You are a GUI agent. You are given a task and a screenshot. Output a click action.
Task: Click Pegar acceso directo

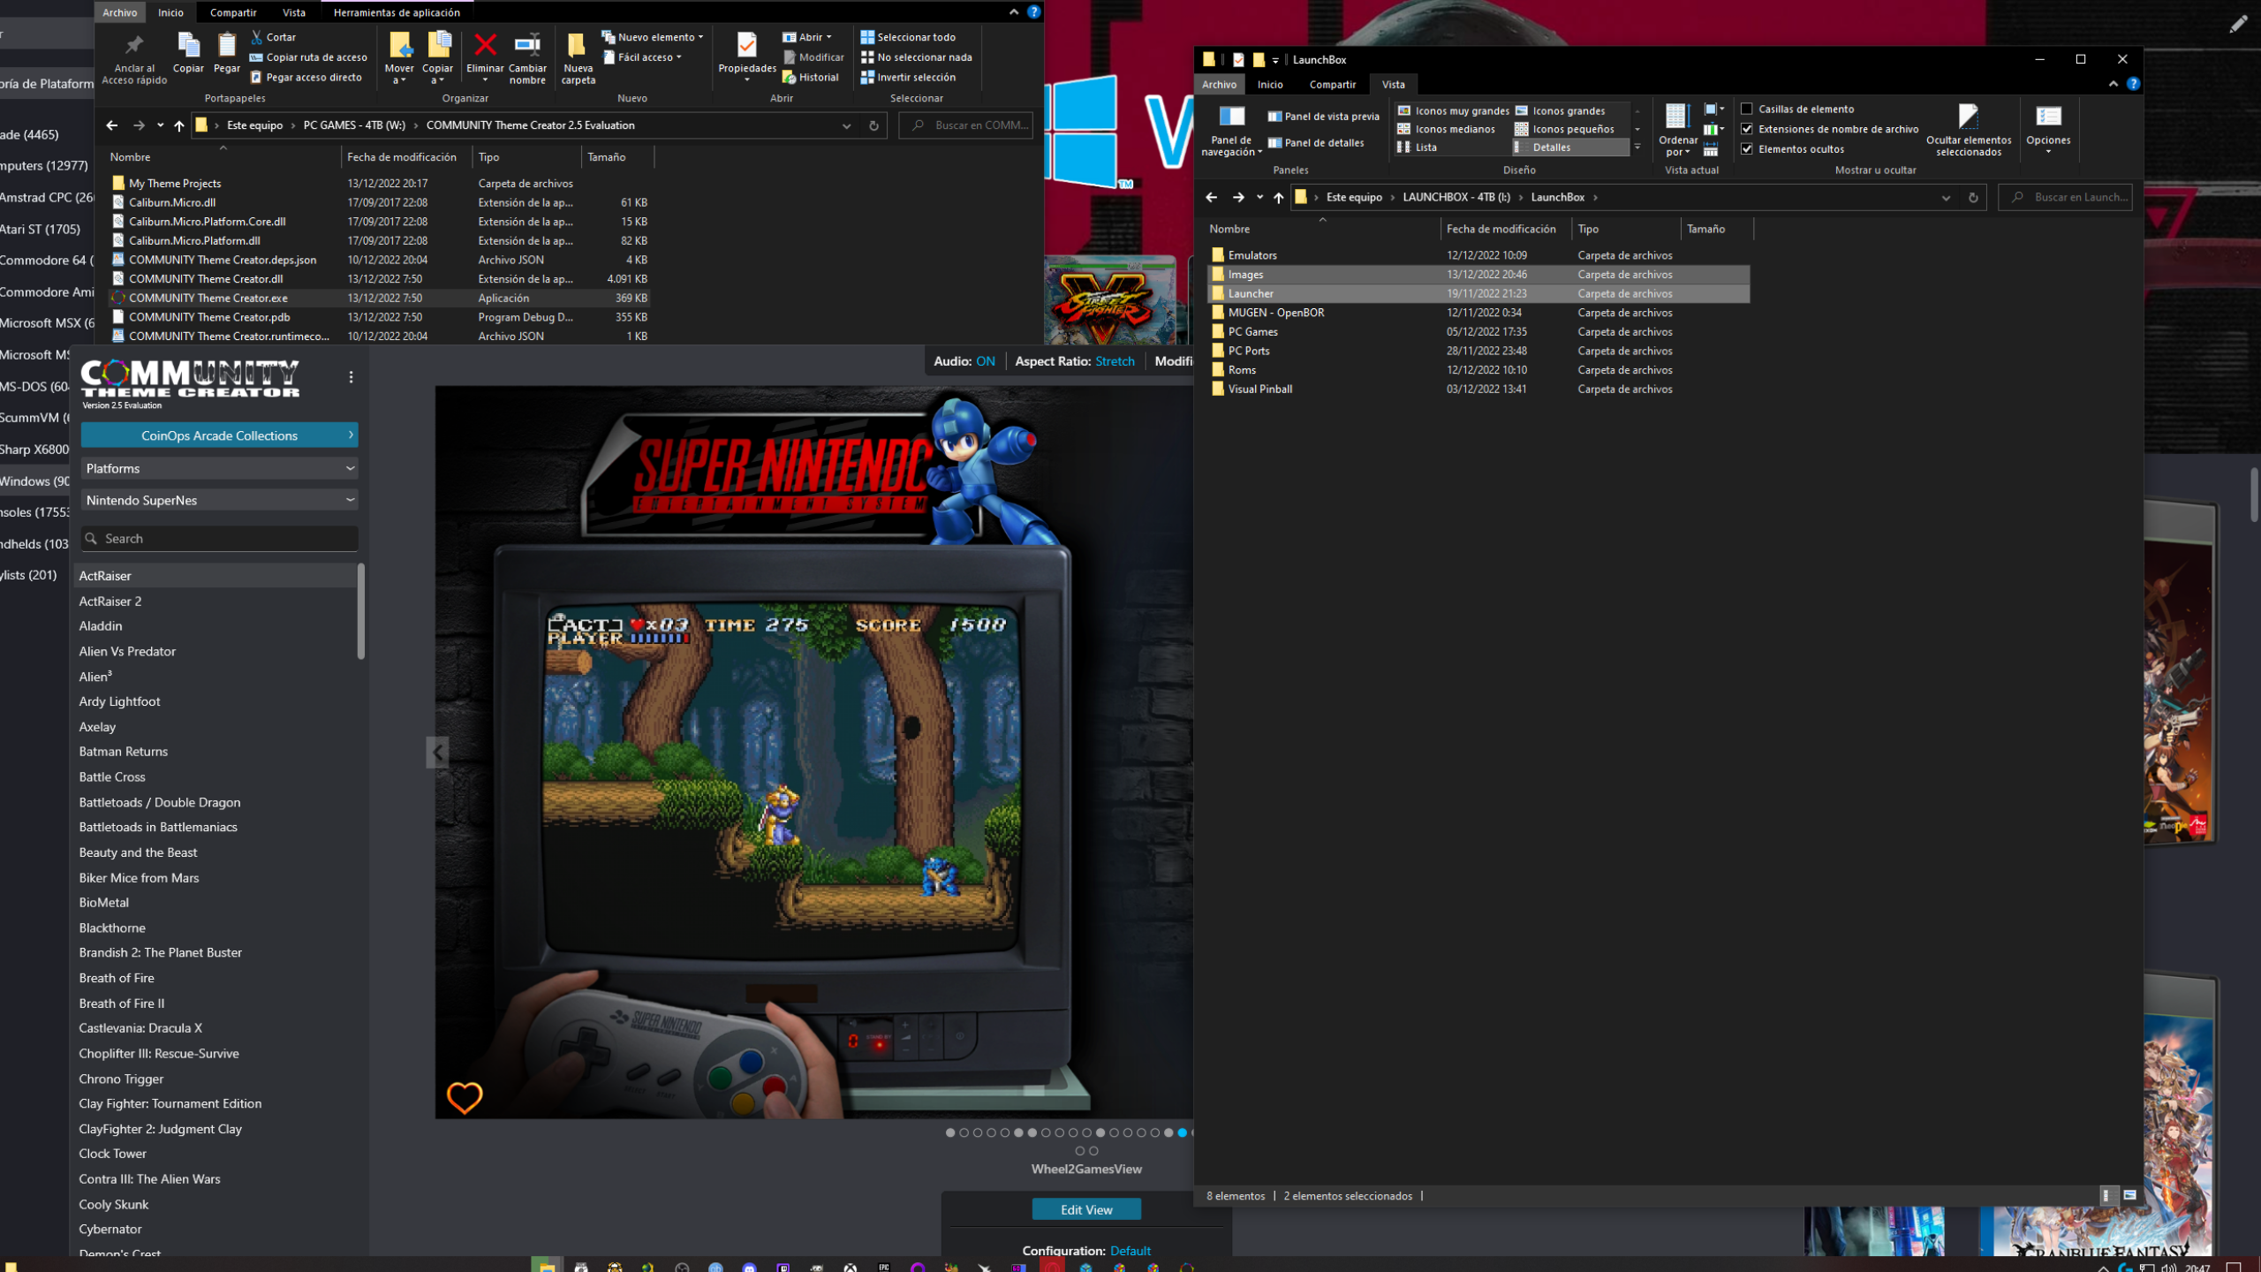point(306,77)
